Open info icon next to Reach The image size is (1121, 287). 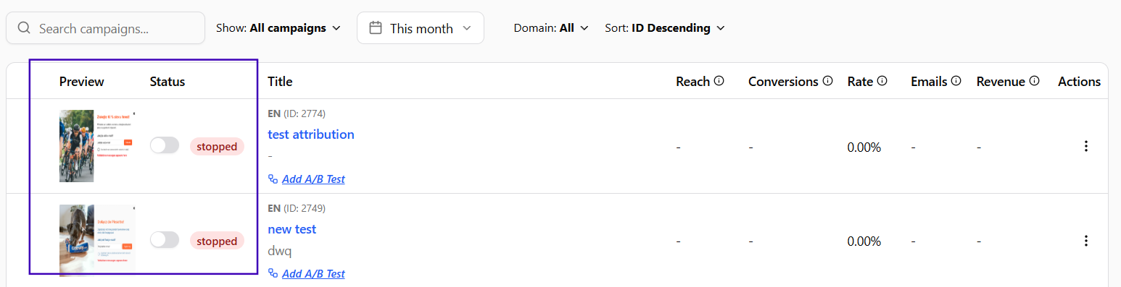[719, 81]
